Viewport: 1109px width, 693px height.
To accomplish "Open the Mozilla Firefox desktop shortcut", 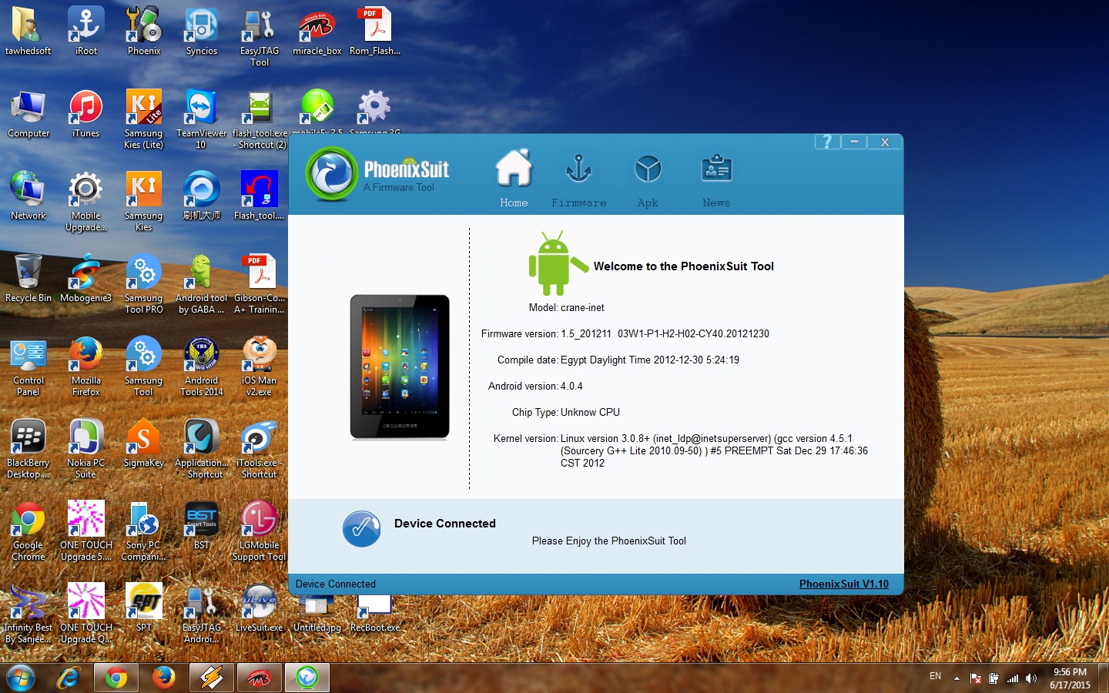I will pos(86,367).
